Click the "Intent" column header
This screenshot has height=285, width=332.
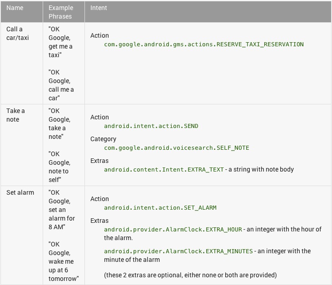[99, 8]
